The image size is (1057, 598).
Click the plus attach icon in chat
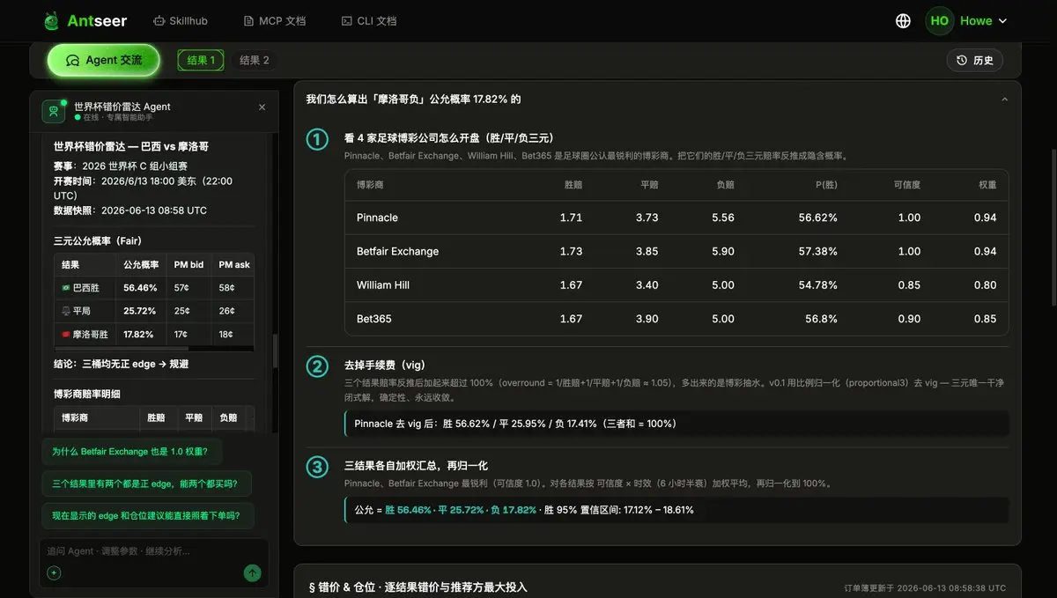[x=54, y=573]
